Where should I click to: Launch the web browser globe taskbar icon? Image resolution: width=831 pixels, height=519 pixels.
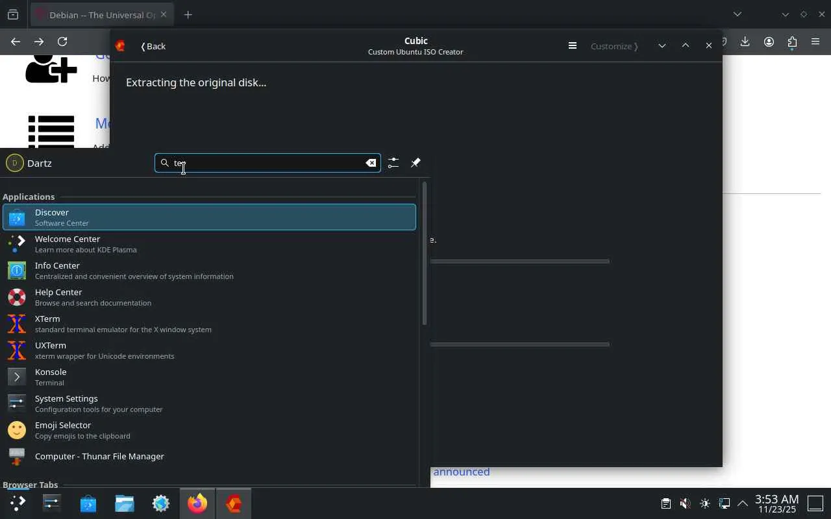[161, 503]
